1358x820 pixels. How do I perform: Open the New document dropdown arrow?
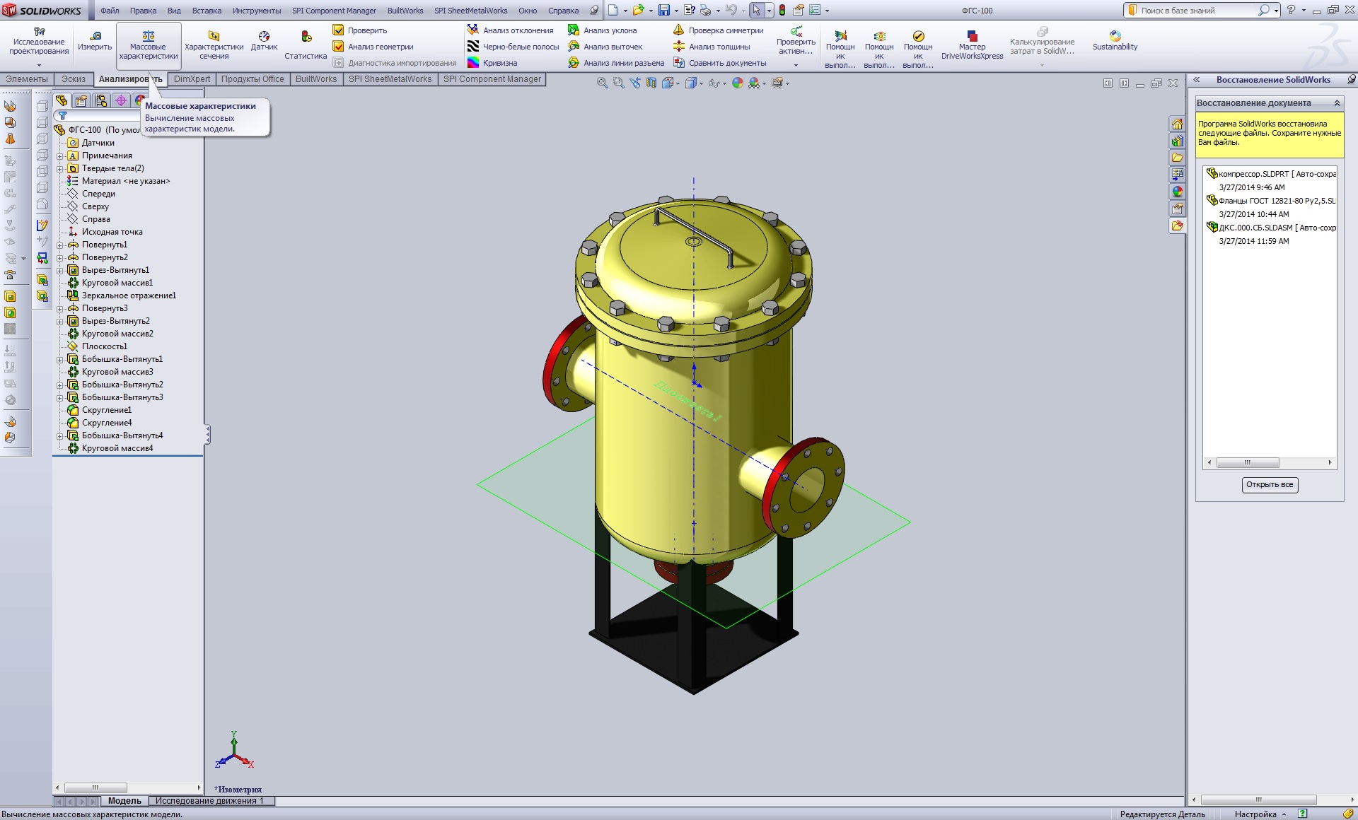(x=625, y=11)
